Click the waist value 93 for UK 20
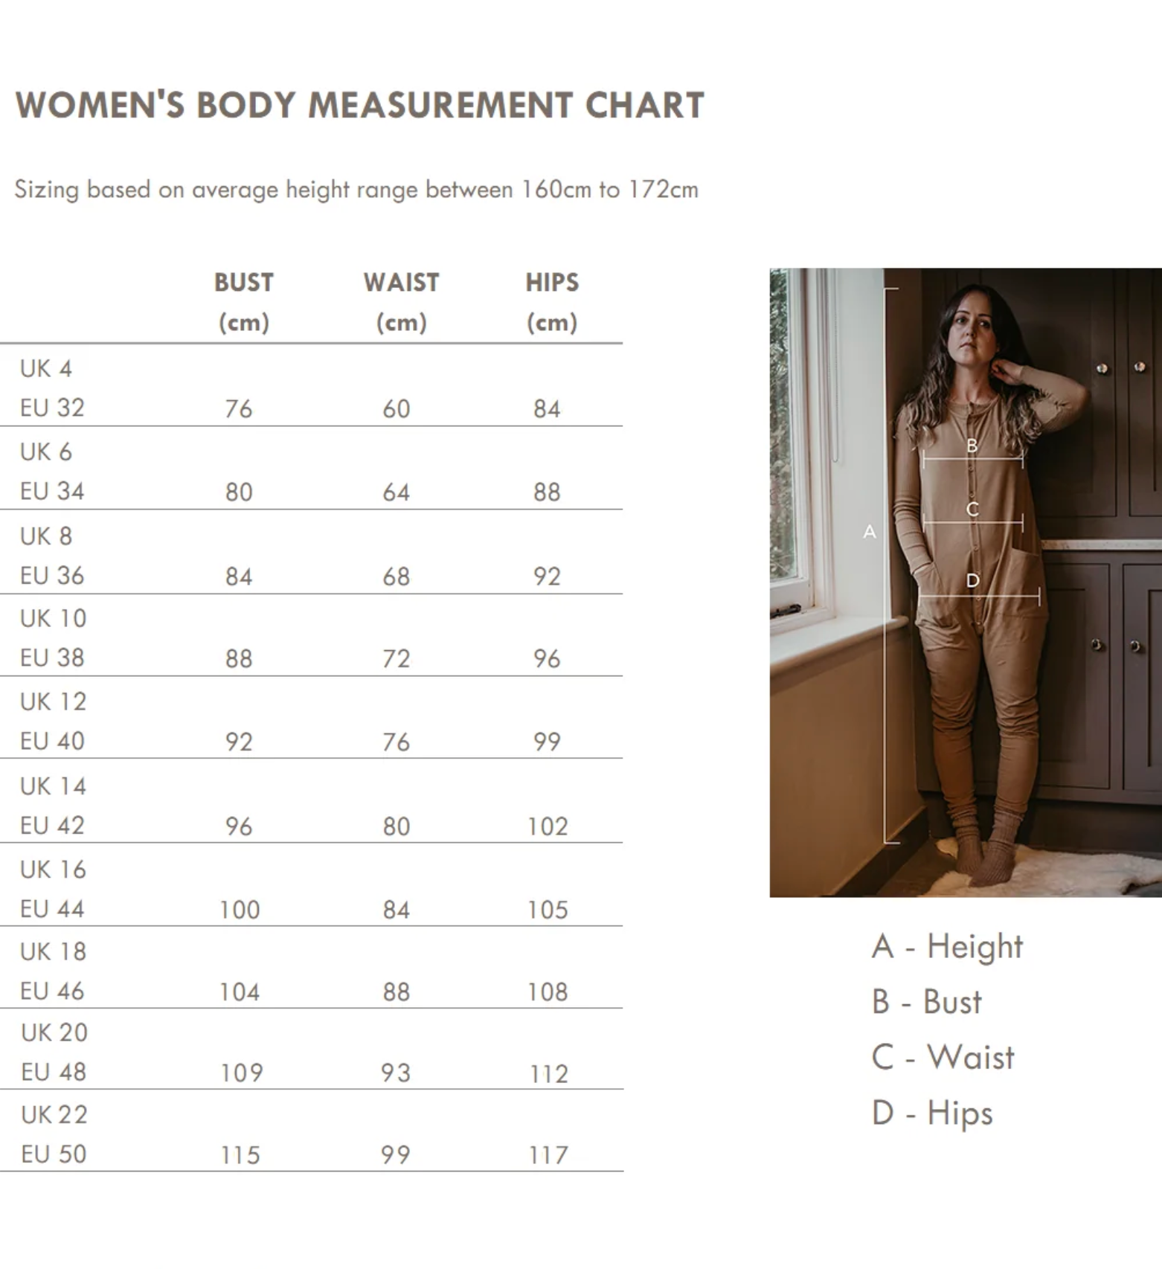1162x1269 pixels. 396,1073
